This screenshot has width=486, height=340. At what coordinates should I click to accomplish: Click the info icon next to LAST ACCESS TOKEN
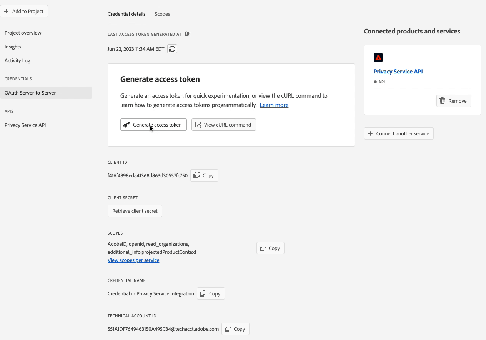(x=187, y=34)
